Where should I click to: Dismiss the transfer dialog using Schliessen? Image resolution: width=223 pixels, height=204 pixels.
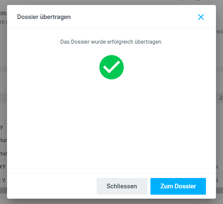pos(122,186)
